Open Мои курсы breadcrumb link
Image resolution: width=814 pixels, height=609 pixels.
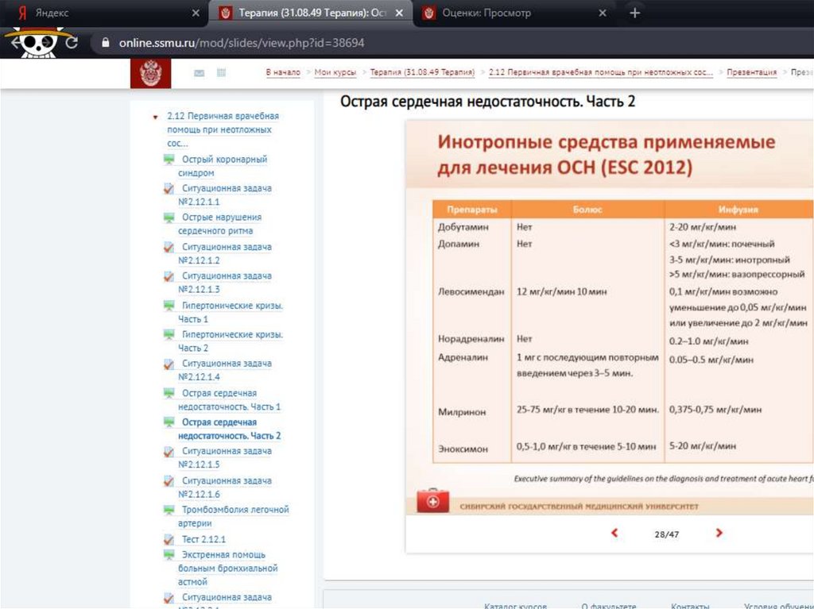coord(335,72)
